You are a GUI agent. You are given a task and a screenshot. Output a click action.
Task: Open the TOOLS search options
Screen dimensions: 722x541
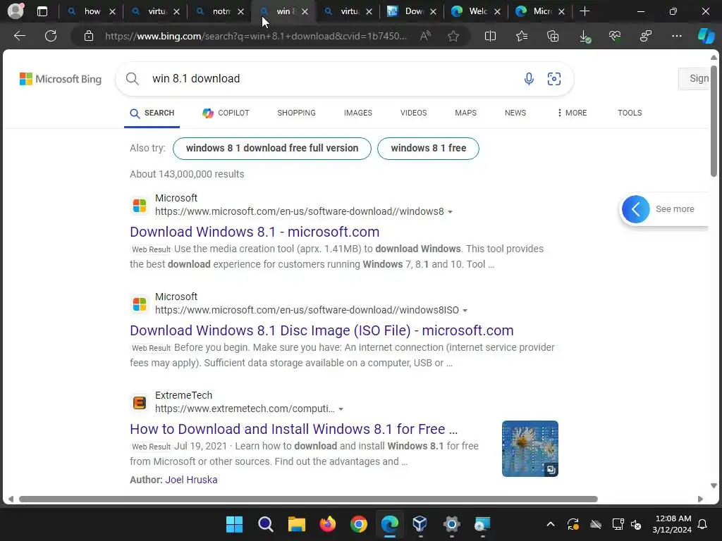630,113
